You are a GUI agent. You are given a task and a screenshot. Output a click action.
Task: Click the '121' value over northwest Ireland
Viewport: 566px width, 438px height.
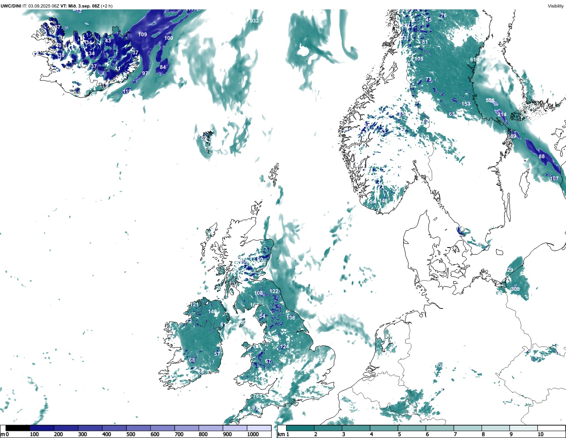pyautogui.click(x=195, y=305)
